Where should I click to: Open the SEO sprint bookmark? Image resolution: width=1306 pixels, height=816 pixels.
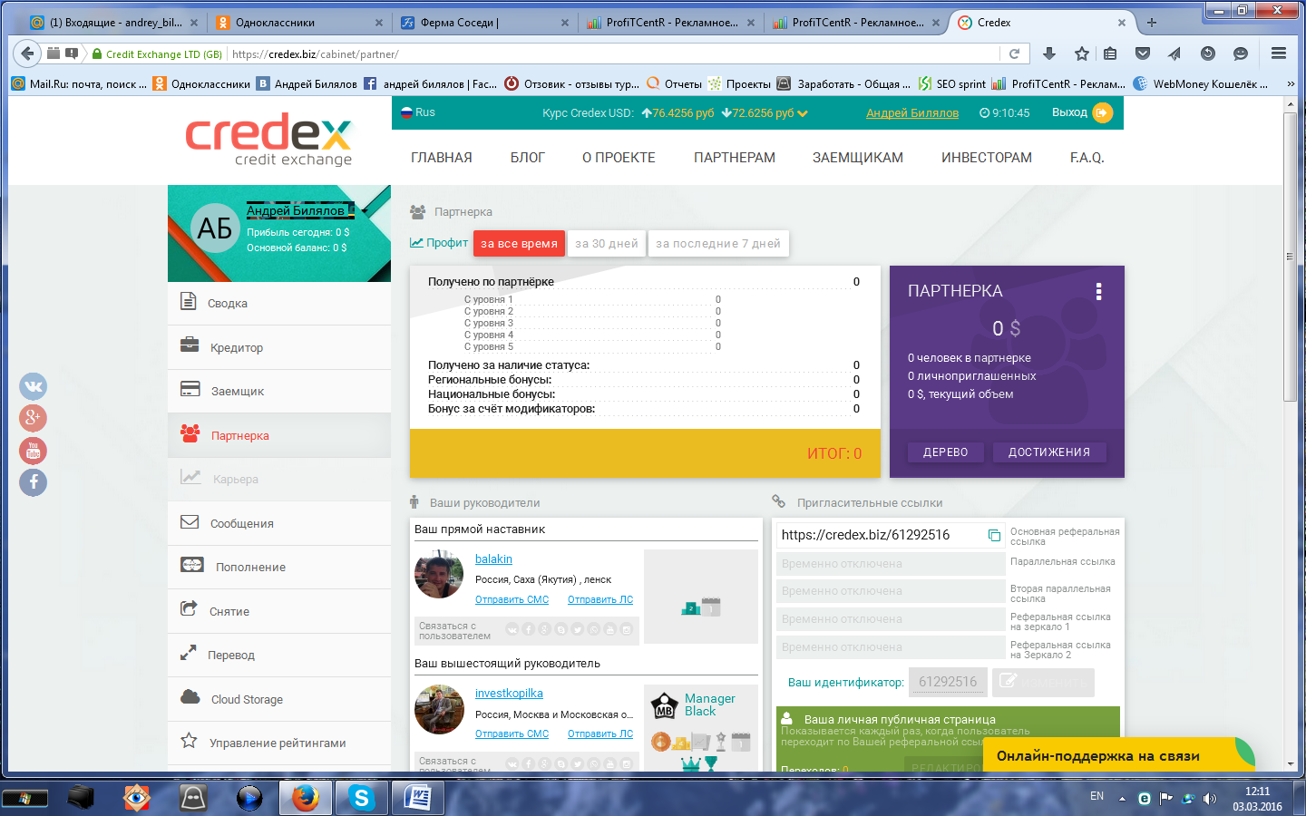[951, 83]
